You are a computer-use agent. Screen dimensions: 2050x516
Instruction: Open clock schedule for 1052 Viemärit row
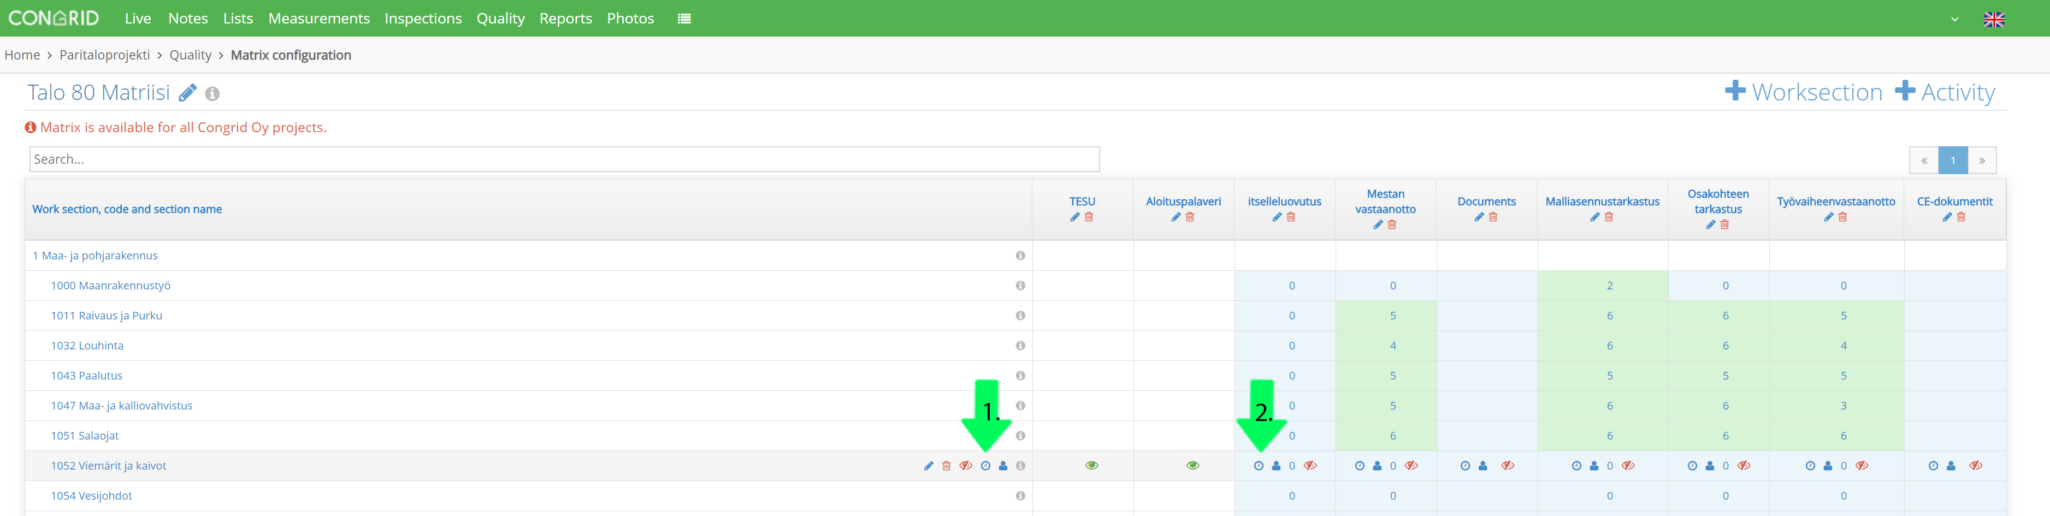click(985, 466)
